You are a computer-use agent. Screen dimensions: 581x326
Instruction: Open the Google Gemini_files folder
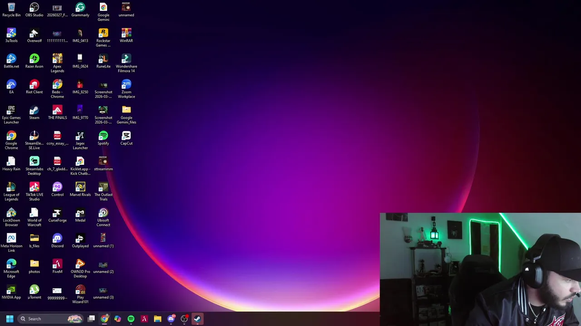click(x=126, y=115)
